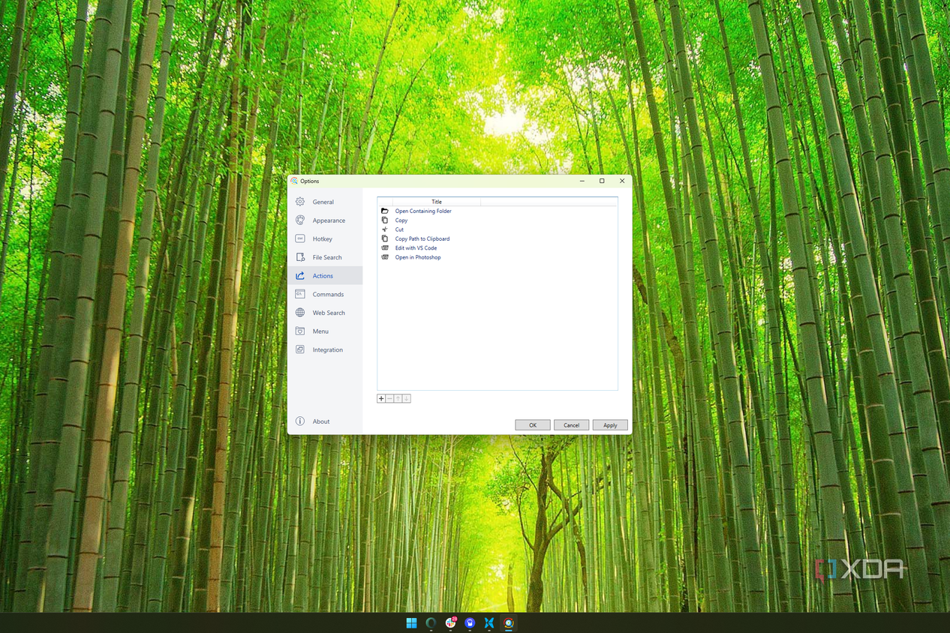The height and width of the screenshot is (633, 950).
Task: Open the Commands settings page
Action: click(x=324, y=294)
